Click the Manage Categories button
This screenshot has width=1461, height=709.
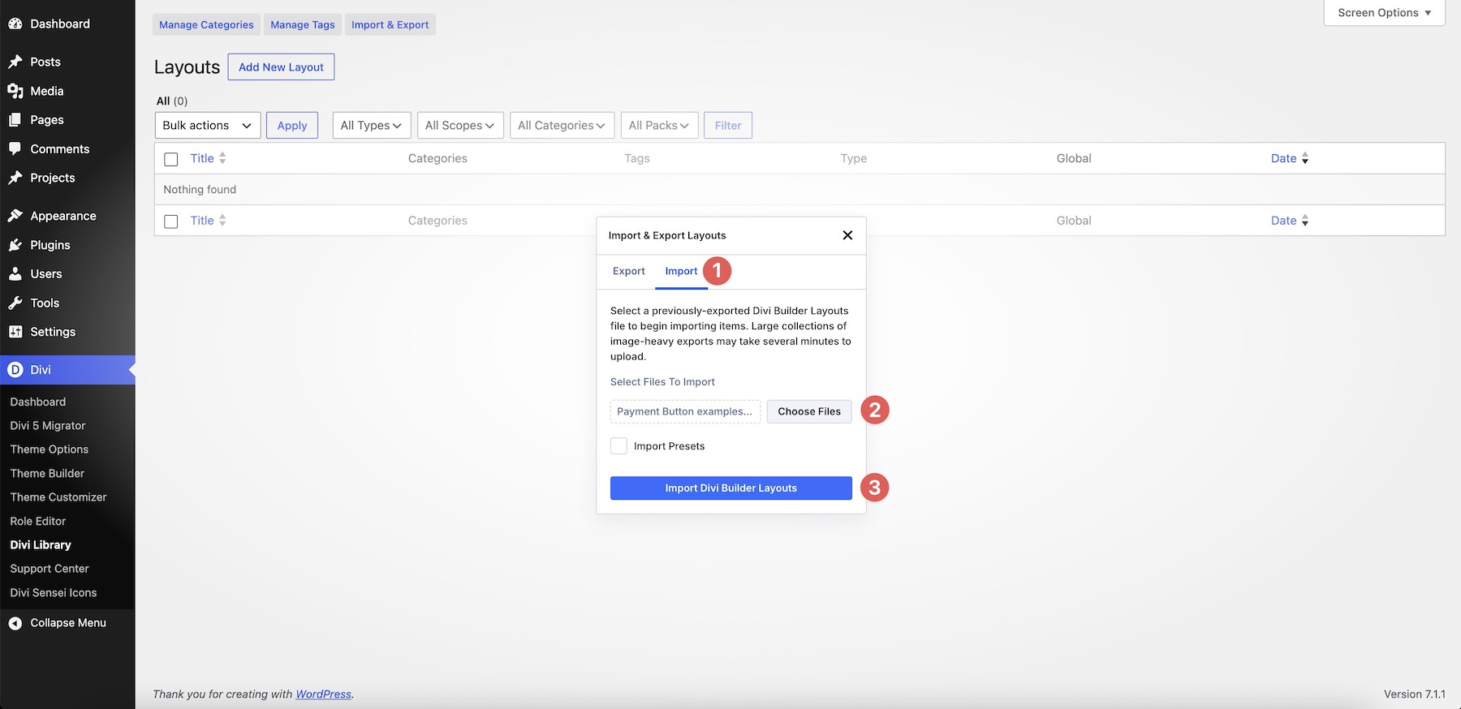click(x=206, y=24)
